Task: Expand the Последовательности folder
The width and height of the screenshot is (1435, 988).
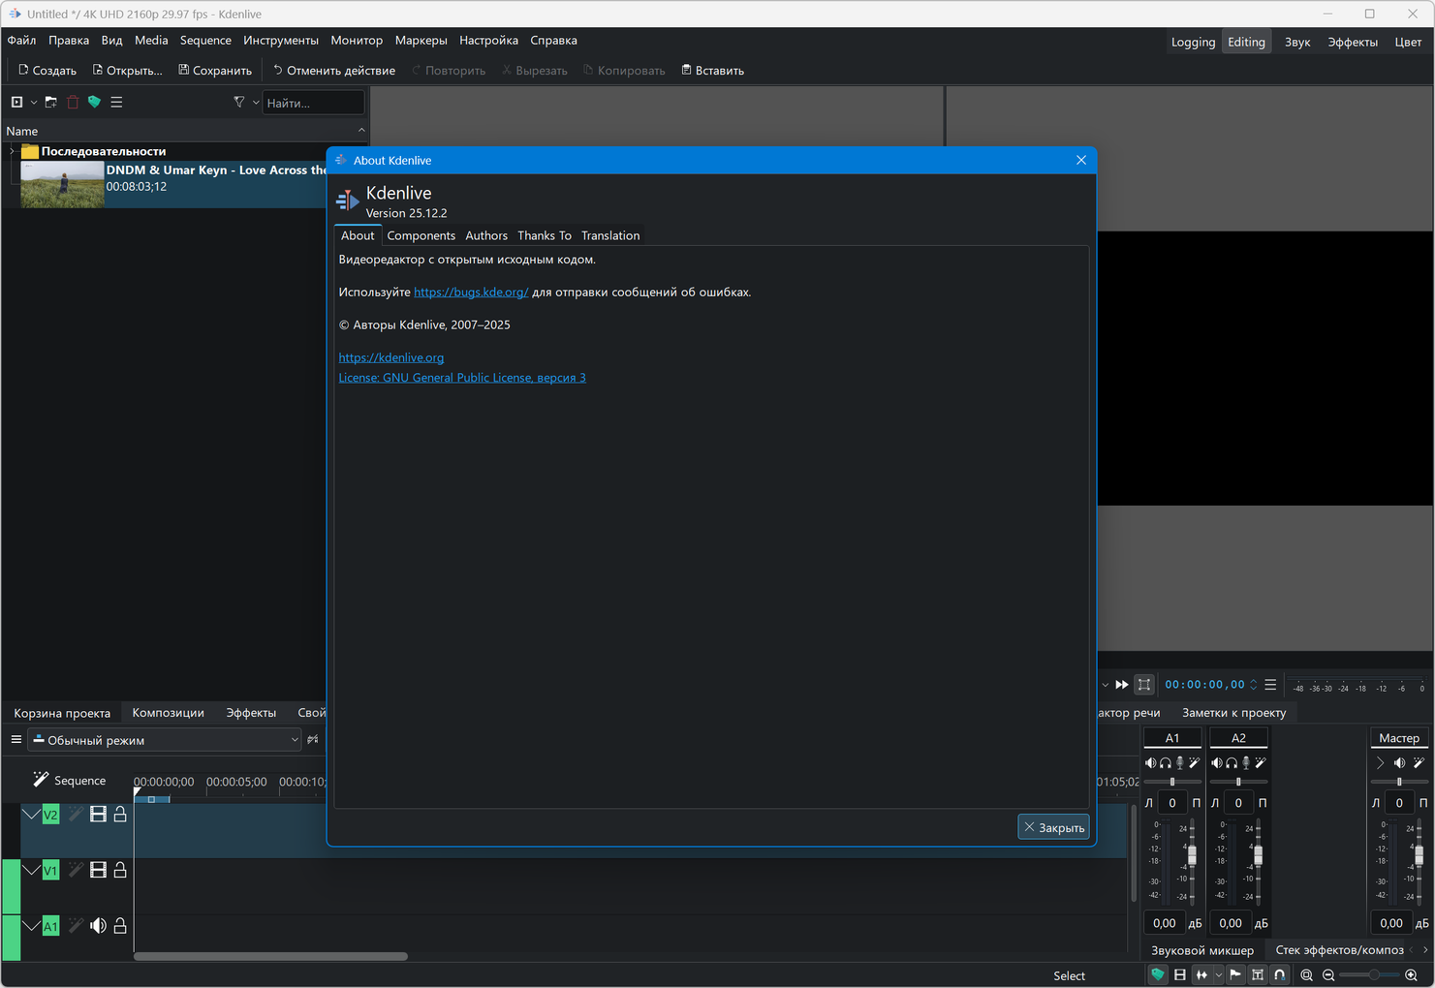Action: [12, 151]
